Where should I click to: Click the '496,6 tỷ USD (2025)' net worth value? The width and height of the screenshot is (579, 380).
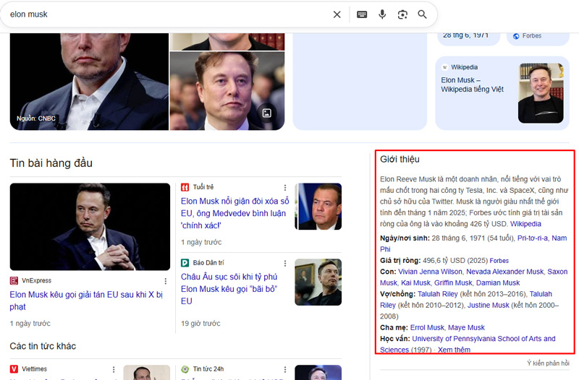pos(455,261)
